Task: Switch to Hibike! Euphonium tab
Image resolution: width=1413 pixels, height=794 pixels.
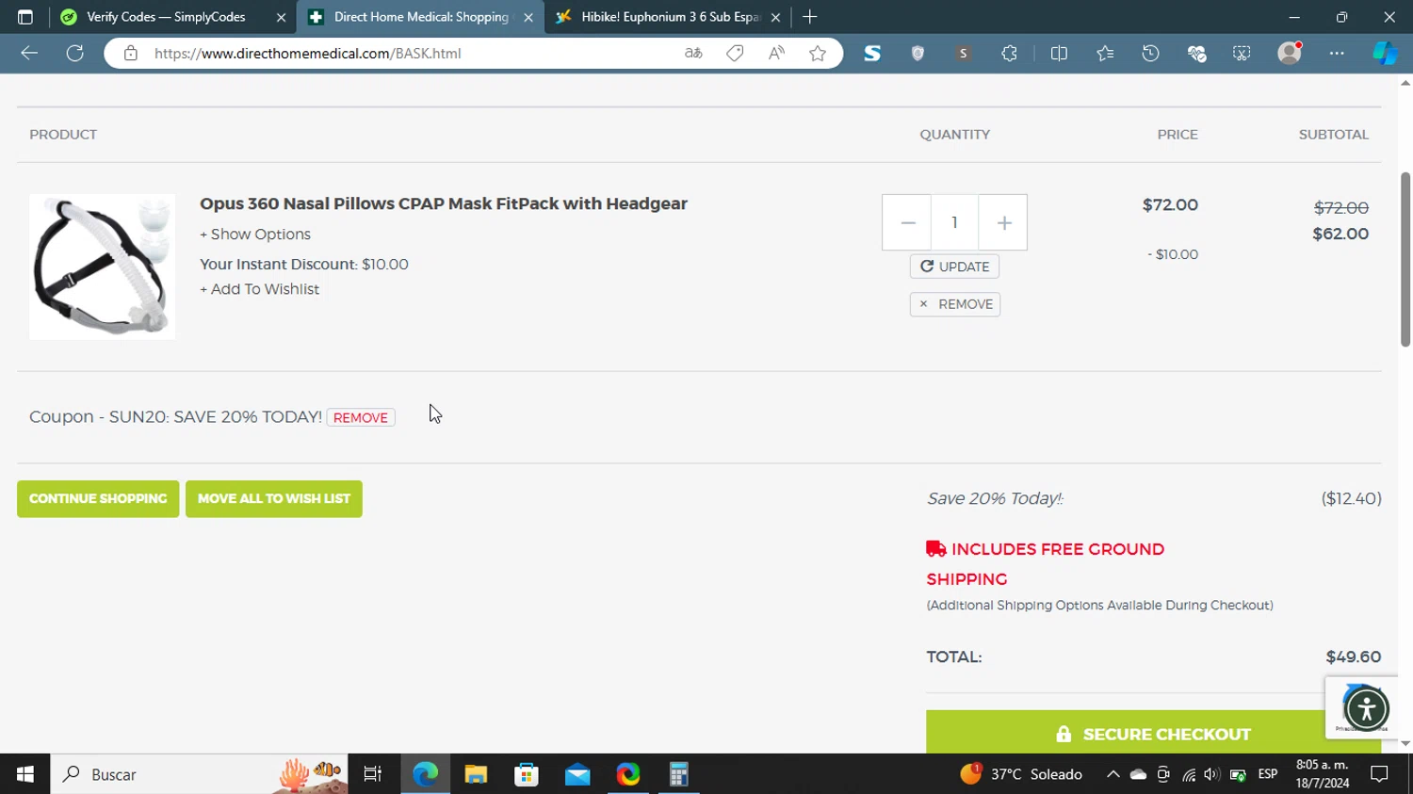Action: tap(669, 17)
